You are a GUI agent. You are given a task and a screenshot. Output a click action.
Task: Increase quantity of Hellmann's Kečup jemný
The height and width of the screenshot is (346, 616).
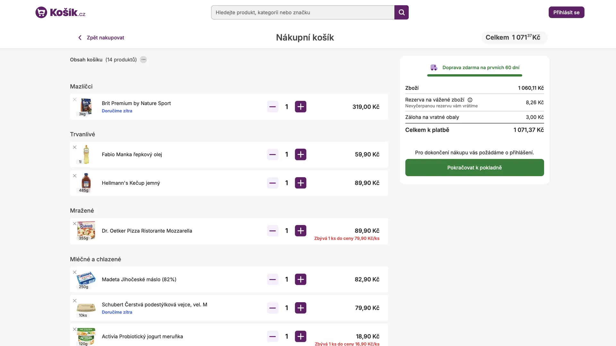(301, 183)
